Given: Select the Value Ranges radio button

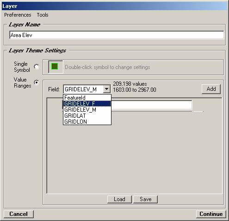Looking at the screenshot, I should 37,82.
